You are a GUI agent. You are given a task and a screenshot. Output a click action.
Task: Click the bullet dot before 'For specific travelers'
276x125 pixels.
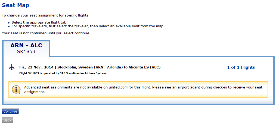click(x=9, y=27)
